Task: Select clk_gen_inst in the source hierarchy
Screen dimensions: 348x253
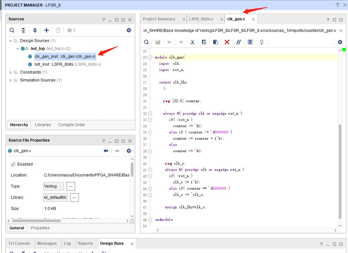Action: pyautogui.click(x=65, y=57)
